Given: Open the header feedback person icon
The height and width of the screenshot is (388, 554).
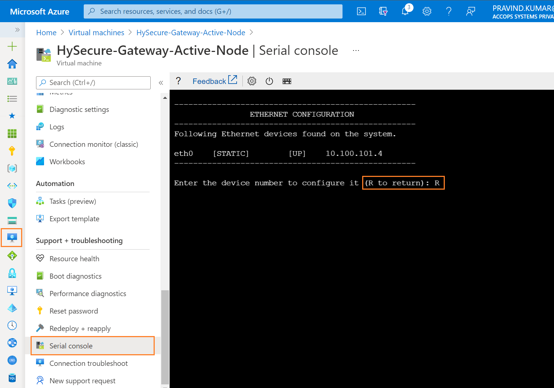Looking at the screenshot, I should click(x=471, y=11).
